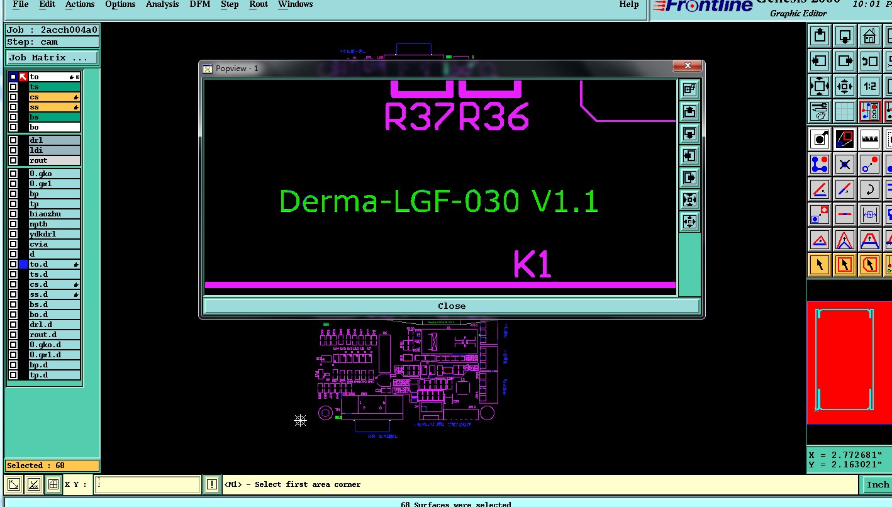Click the Step: cam label
This screenshot has width=892, height=507.
(x=52, y=42)
